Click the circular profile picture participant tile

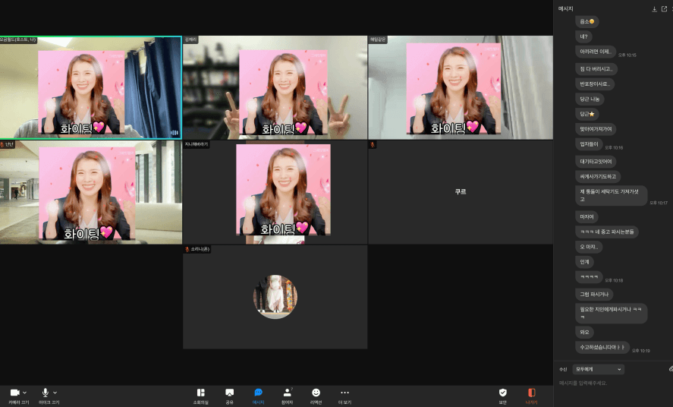pos(275,297)
